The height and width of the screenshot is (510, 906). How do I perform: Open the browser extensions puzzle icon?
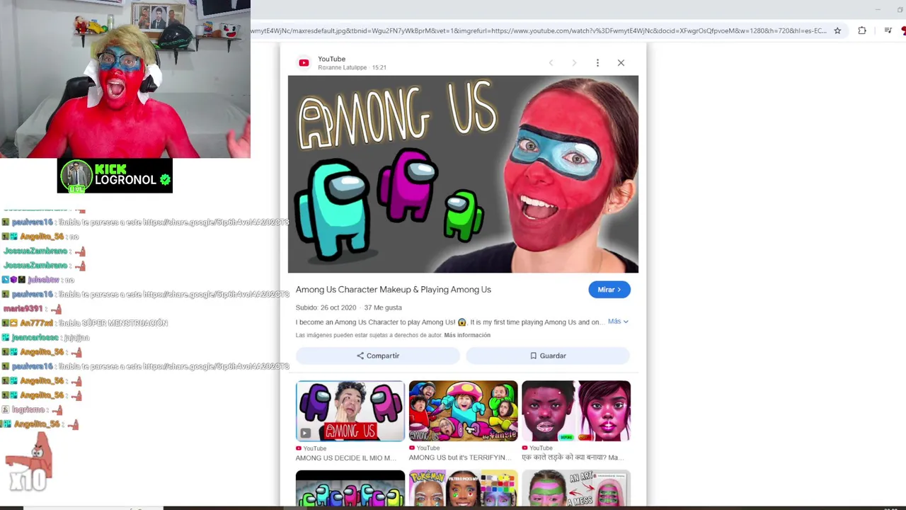[x=862, y=30]
